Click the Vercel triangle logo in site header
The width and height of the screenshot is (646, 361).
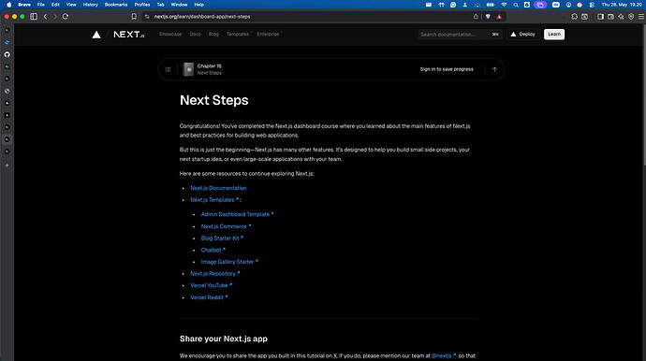[96, 35]
